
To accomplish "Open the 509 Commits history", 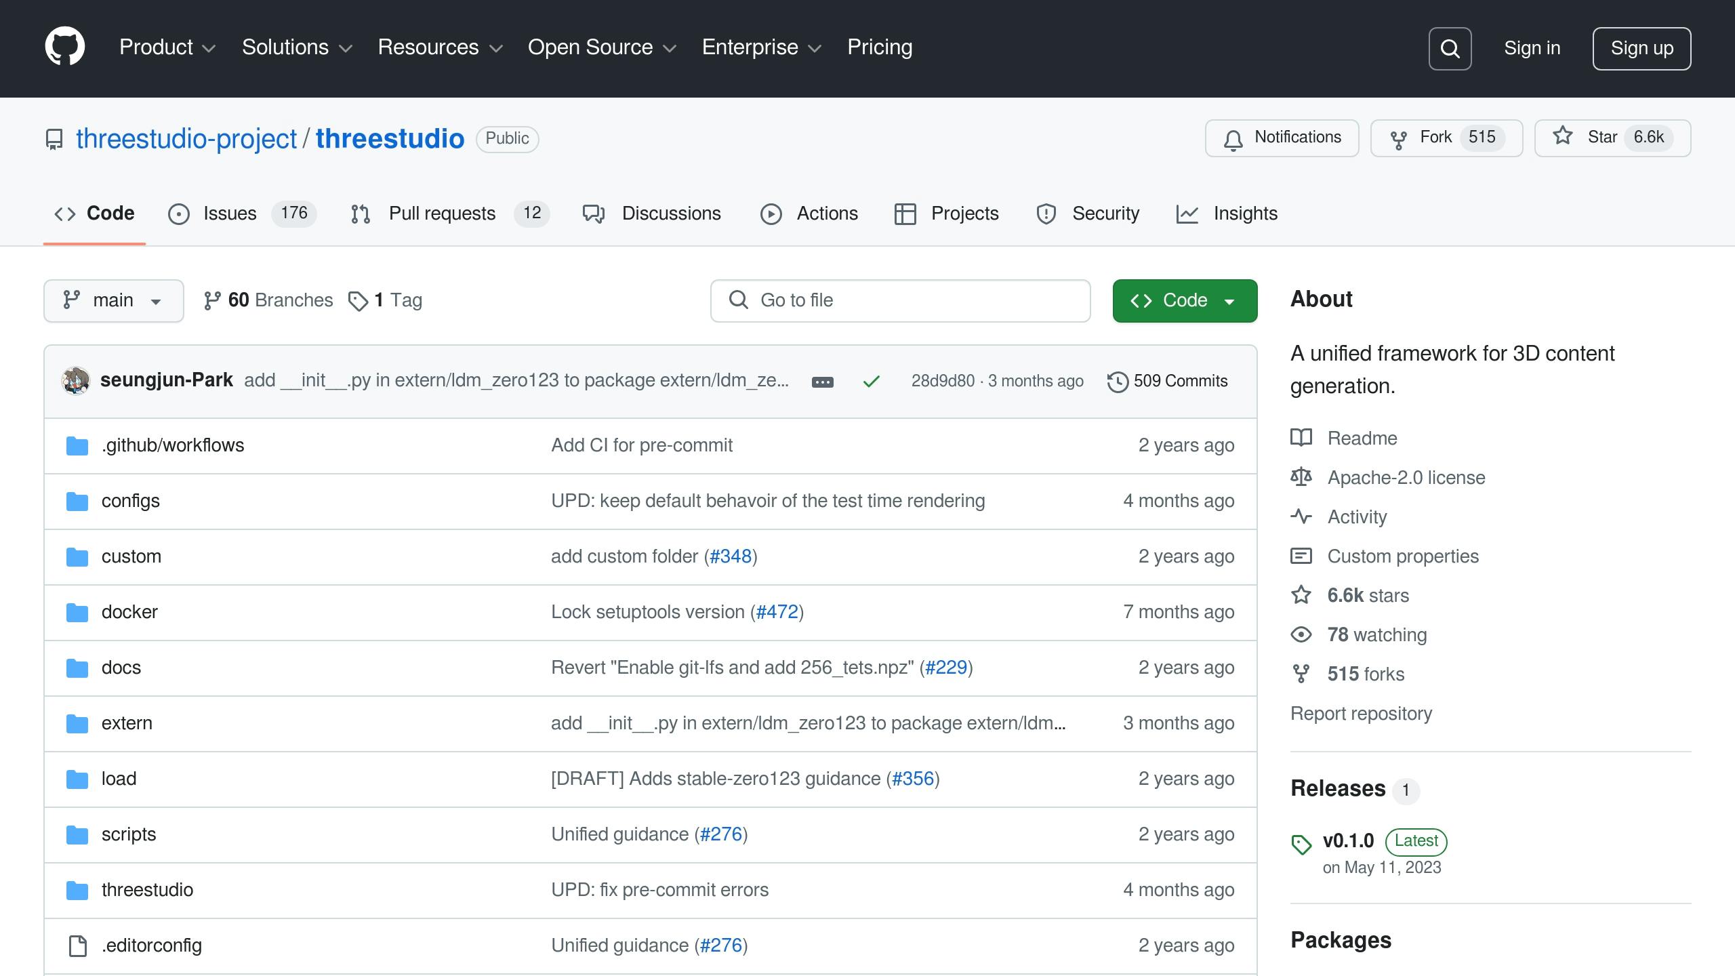I will click(1167, 381).
